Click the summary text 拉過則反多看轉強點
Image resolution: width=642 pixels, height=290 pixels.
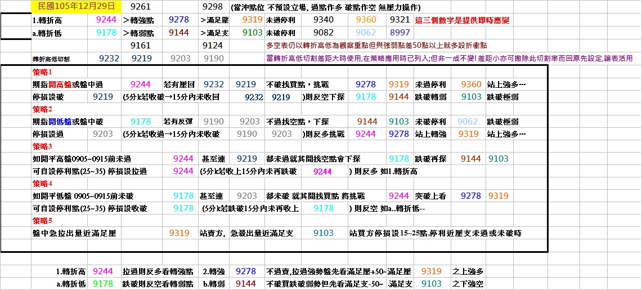click(x=158, y=271)
